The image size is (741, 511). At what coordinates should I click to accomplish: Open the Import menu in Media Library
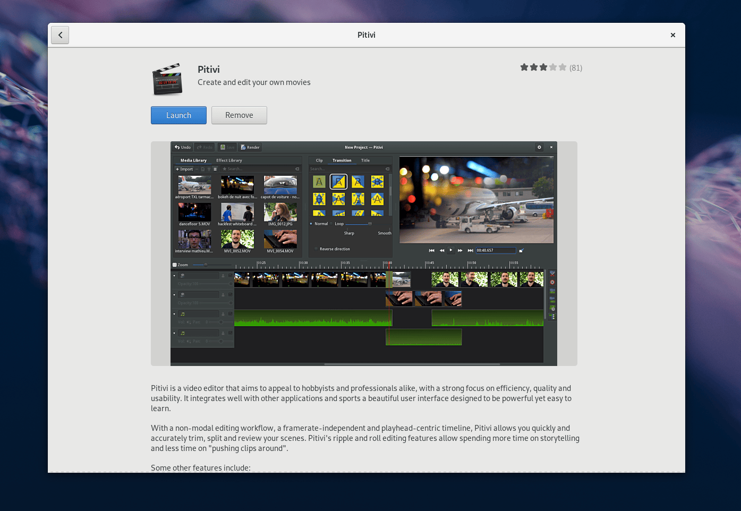184,169
